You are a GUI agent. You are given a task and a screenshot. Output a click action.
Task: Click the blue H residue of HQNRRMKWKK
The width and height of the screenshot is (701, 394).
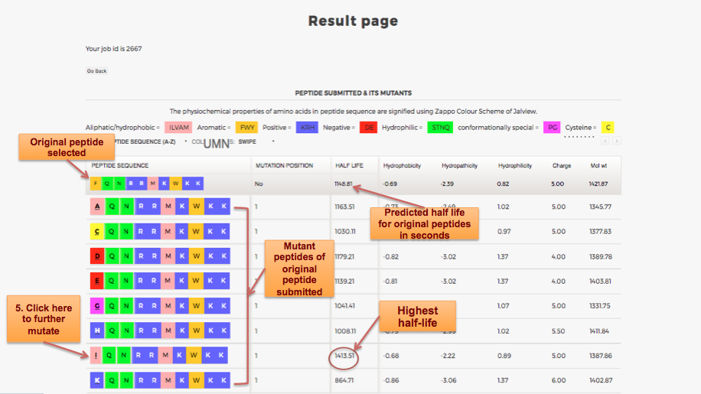[x=97, y=331]
